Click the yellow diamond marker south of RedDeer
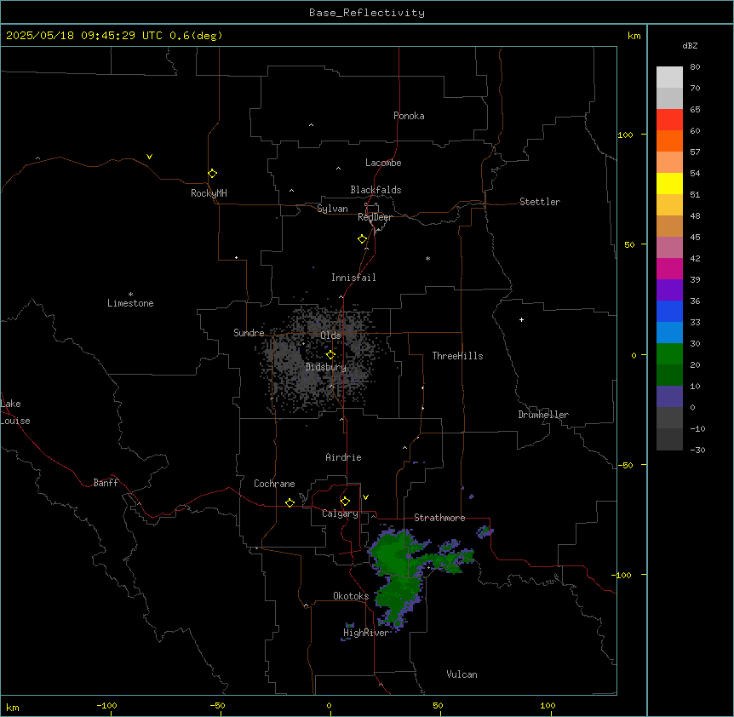This screenshot has height=717, width=734. (362, 239)
